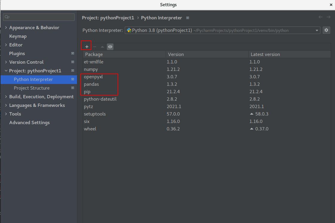335x223 pixels.
Task: Select the numpy package row
Action: (x=207, y=69)
